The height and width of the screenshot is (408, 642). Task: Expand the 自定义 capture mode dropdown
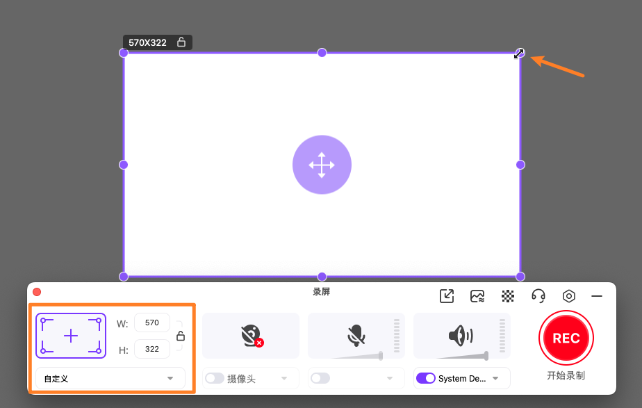click(110, 379)
